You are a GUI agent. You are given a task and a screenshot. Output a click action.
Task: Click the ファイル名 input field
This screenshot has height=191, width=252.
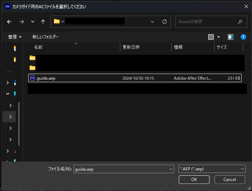point(121,169)
